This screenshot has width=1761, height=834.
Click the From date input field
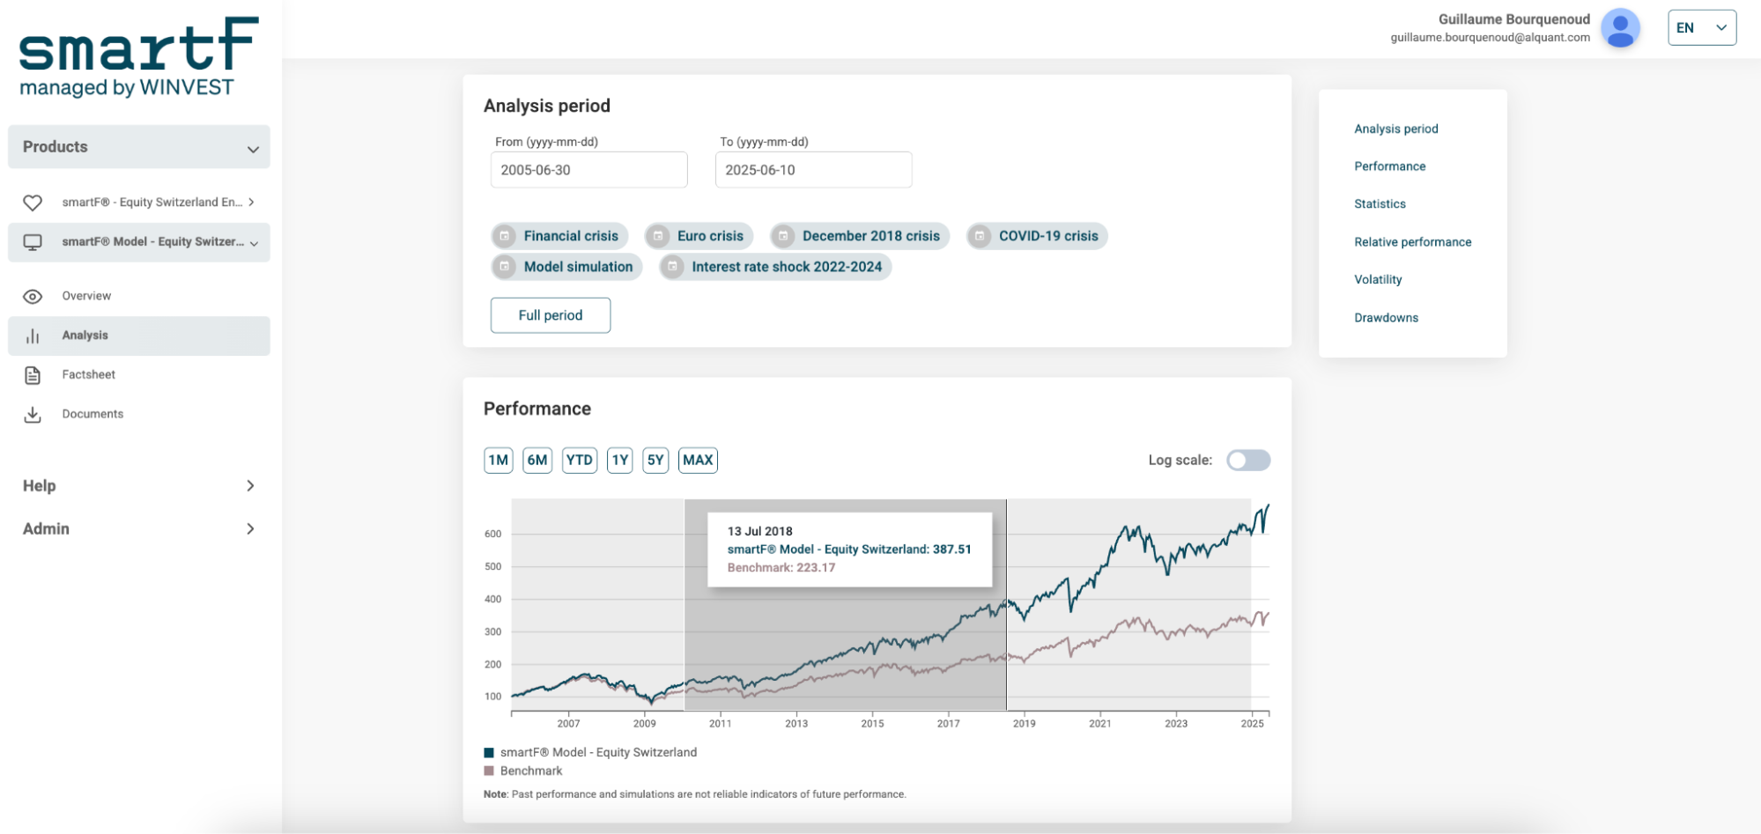coord(589,170)
